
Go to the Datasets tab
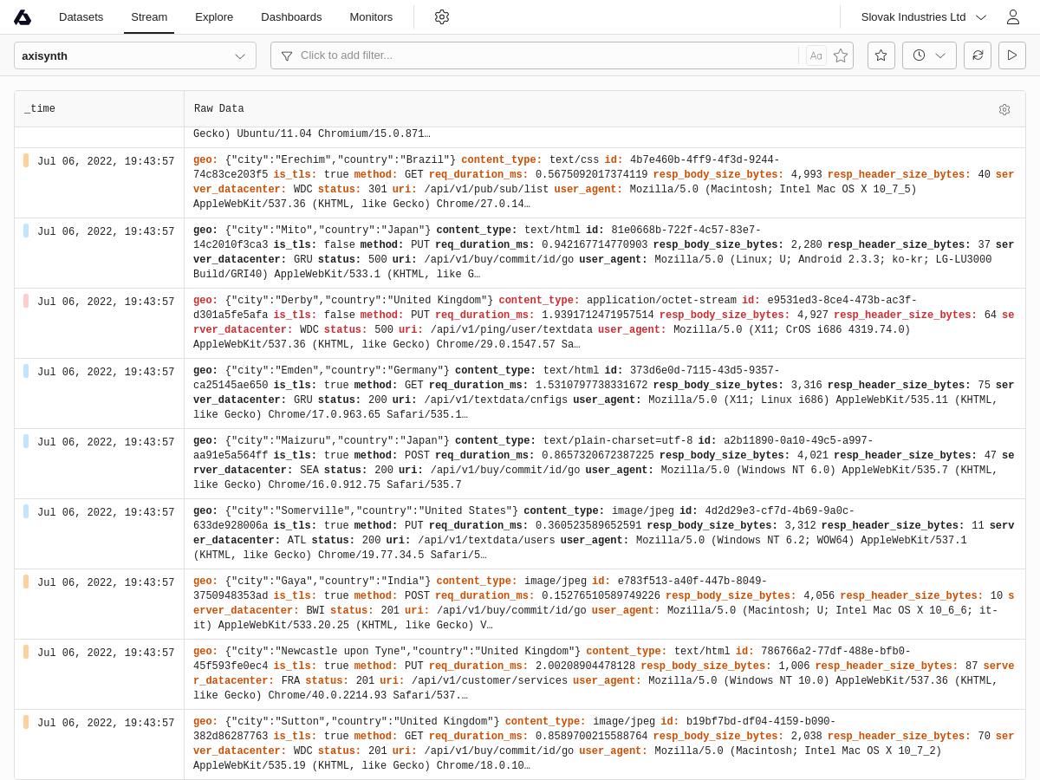[81, 17]
